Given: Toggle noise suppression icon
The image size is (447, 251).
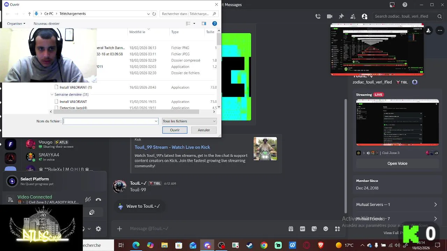Looking at the screenshot, I should pyautogui.click(x=88, y=200).
